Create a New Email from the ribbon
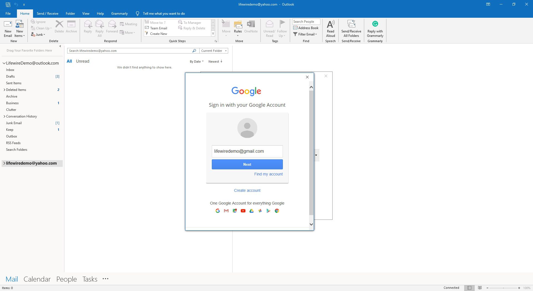This screenshot has height=291, width=533. tap(8, 29)
